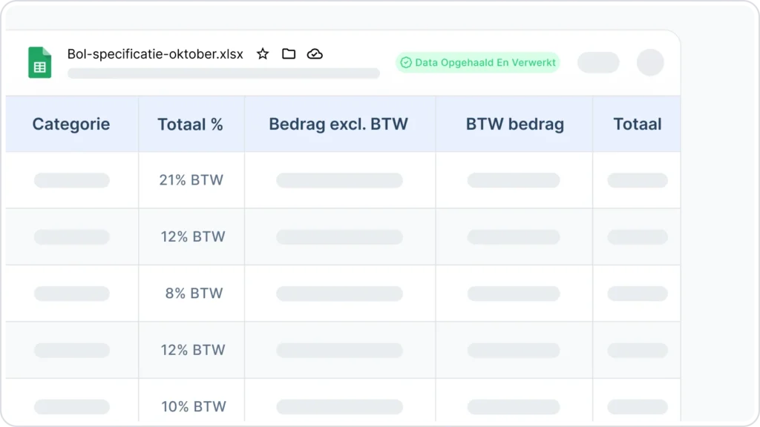Click the Data Opgehaald En Verwerkt badge
This screenshot has height=427, width=760.
click(478, 62)
